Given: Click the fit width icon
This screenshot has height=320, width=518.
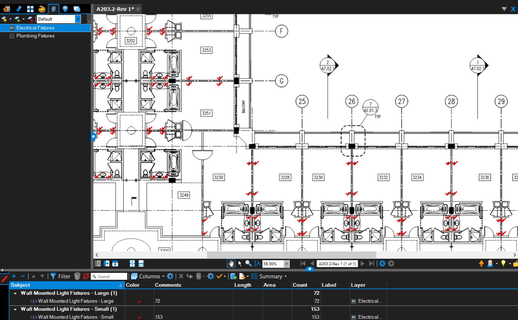Looking at the screenshot, I should [141, 264].
